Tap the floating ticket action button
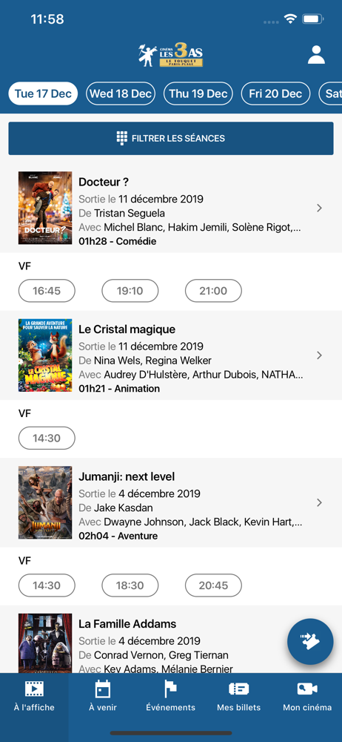Screen dimensions: 342x742 pos(310,642)
